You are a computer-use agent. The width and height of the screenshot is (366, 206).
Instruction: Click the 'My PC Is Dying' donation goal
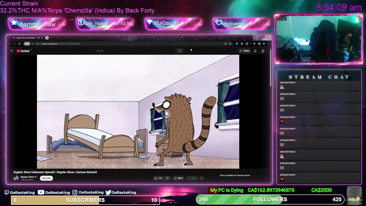[226, 190]
